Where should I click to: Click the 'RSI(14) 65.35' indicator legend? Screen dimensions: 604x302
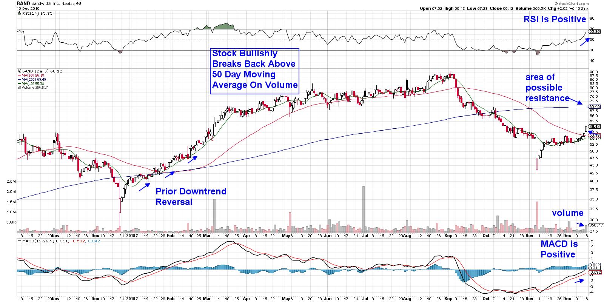(x=34, y=13)
